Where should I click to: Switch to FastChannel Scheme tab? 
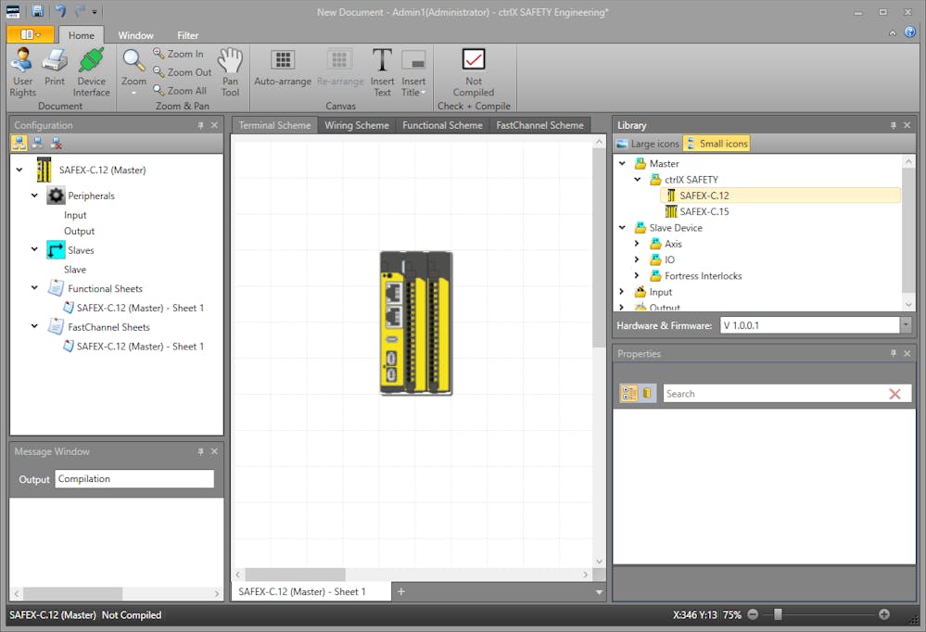[539, 125]
